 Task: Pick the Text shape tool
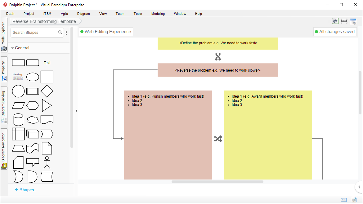(47, 63)
